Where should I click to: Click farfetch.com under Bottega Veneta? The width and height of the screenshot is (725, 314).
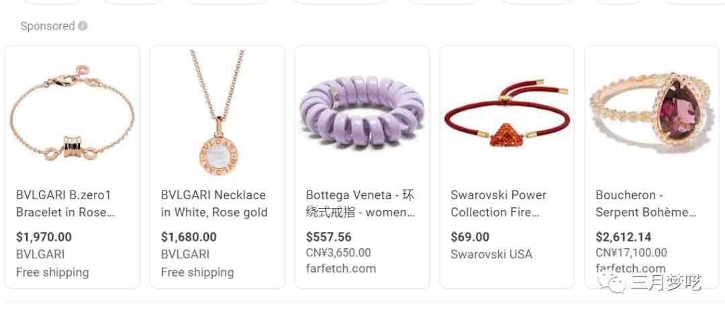click(341, 268)
